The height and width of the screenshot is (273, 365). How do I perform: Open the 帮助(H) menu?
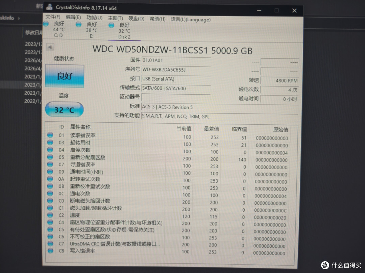click(x=157, y=19)
